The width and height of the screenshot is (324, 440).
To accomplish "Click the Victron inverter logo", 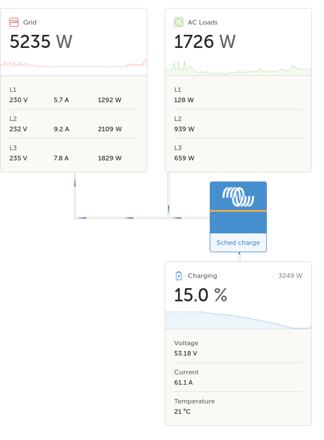I will tap(238, 197).
